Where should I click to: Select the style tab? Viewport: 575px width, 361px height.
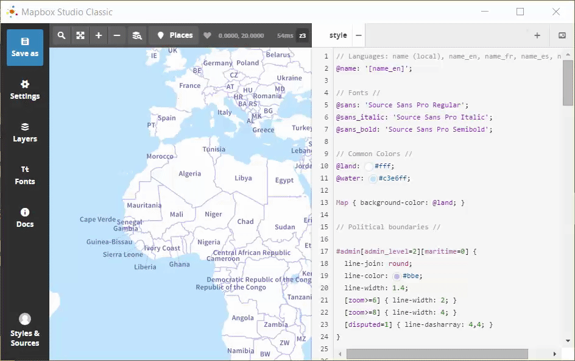click(337, 35)
